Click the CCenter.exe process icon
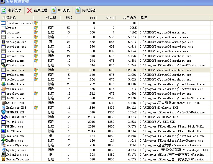 (x=3, y=65)
